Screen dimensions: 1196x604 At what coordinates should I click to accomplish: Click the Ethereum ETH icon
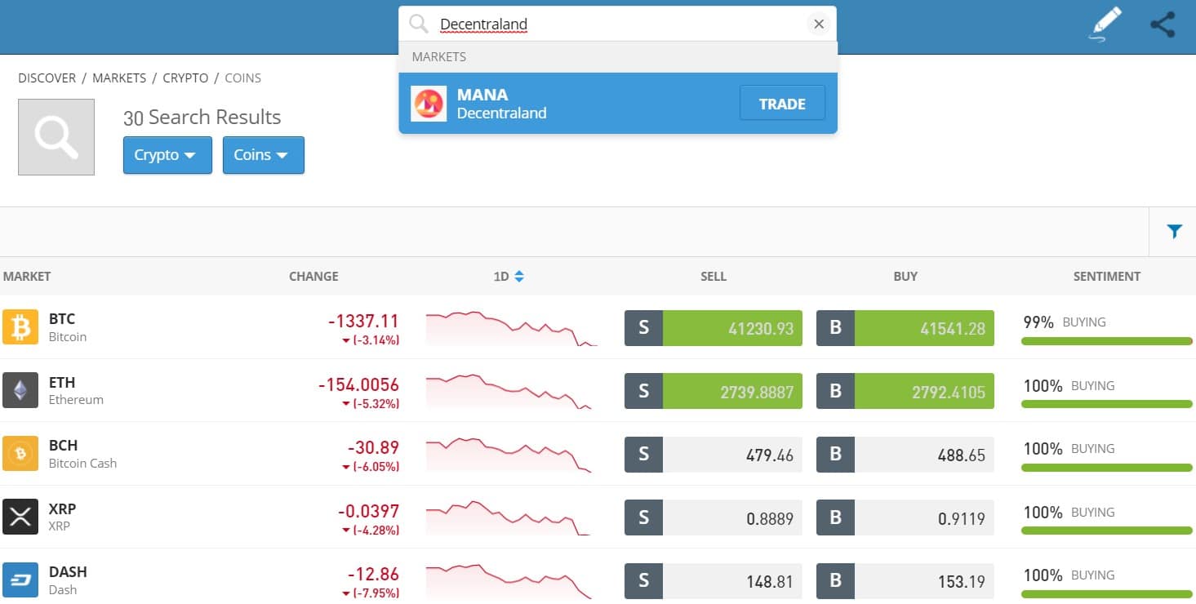tap(20, 390)
